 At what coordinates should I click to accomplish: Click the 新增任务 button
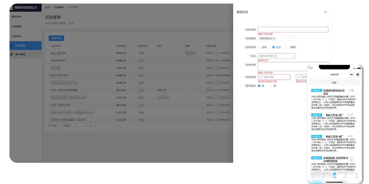point(56,38)
